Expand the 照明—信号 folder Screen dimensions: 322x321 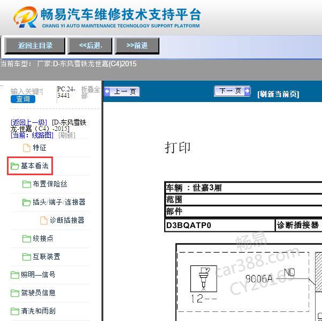point(38,275)
